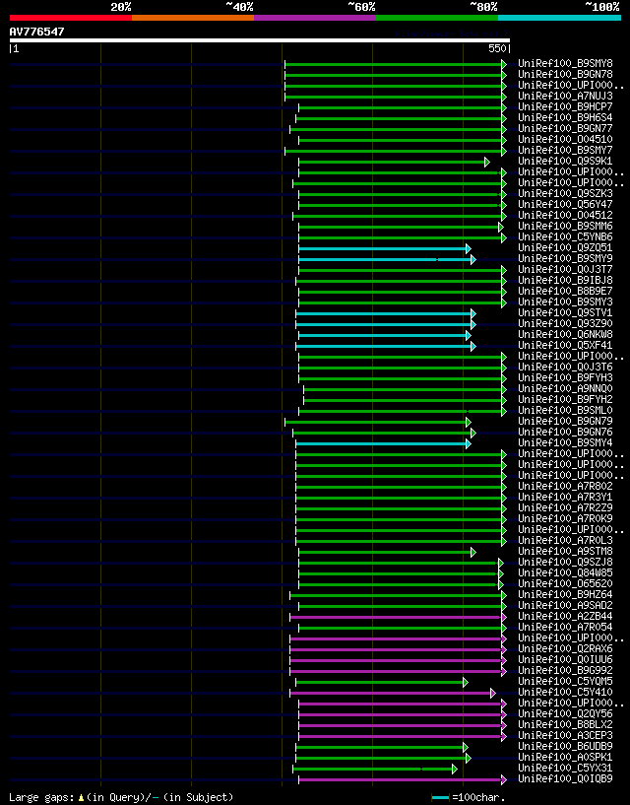The image size is (630, 805).
Task: Select the UniRef100_C5YNB6 label
Action: [565, 237]
